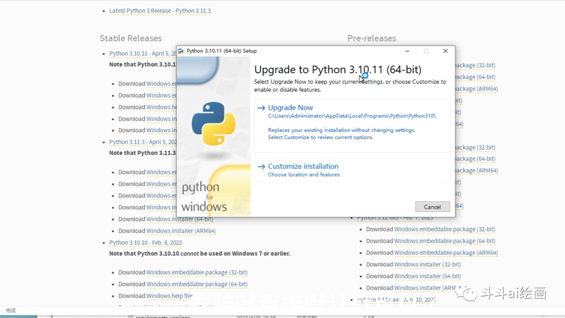Viewport: 565px width, 318px height.
Task: Click the Upgrade Now arrow icon
Action: point(261,108)
